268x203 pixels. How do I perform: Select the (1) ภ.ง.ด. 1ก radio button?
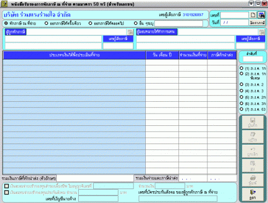tap(242, 68)
